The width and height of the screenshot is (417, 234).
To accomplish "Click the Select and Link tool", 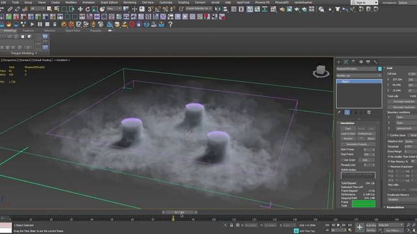I will click(10, 9).
